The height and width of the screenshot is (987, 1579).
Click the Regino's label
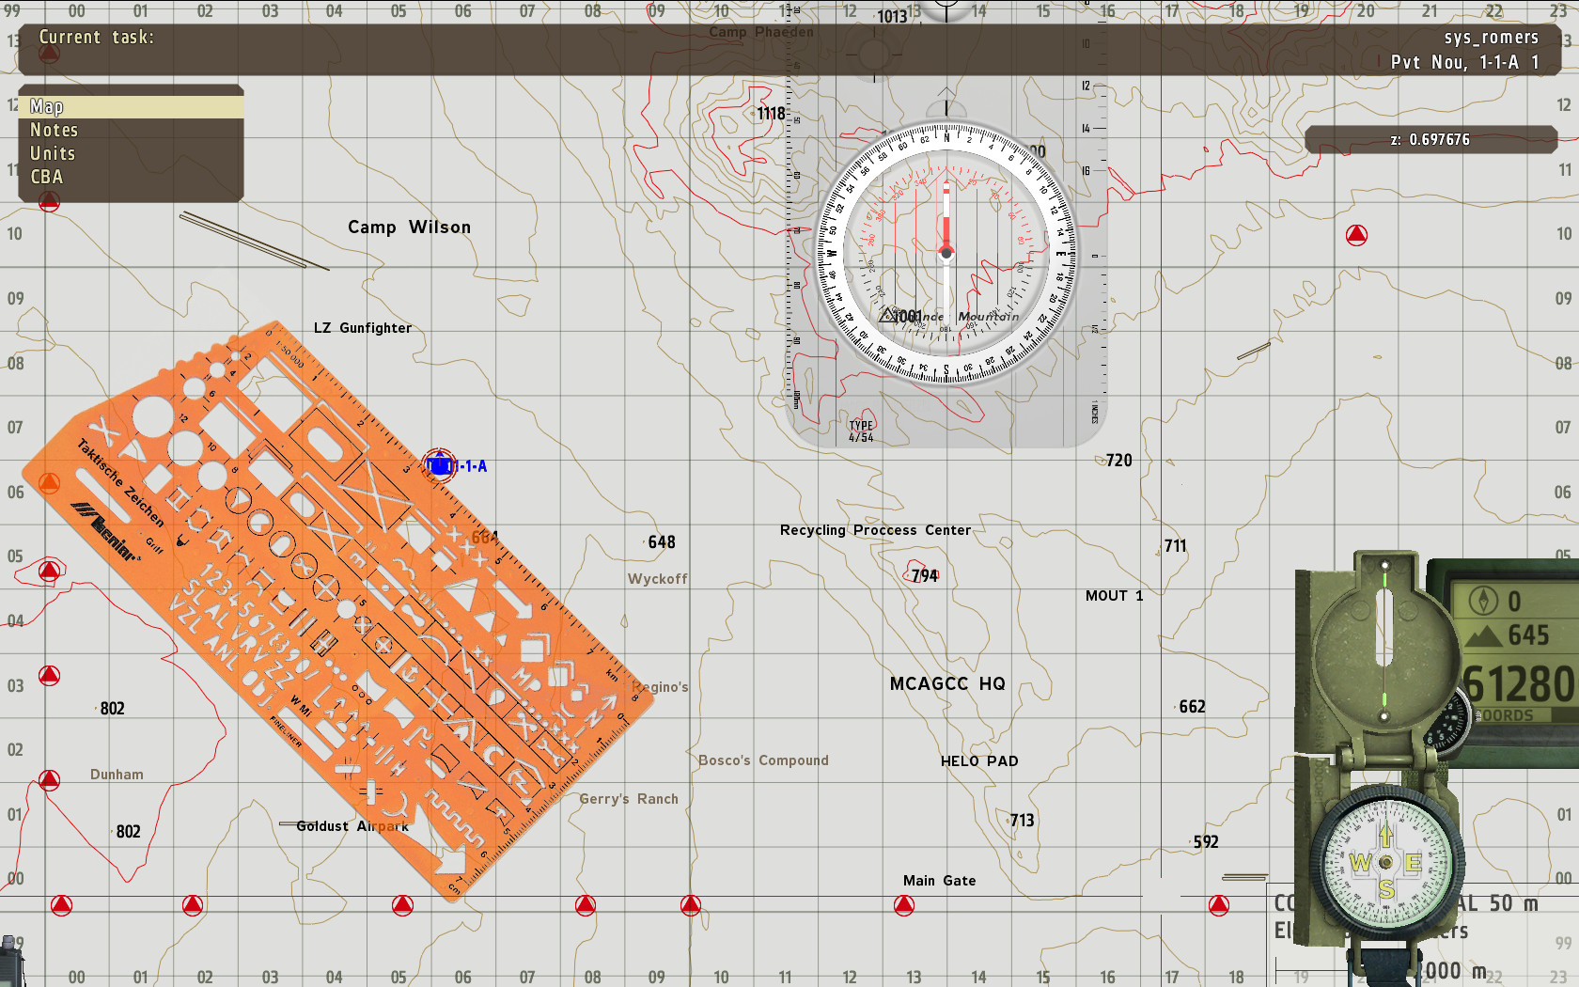click(660, 687)
